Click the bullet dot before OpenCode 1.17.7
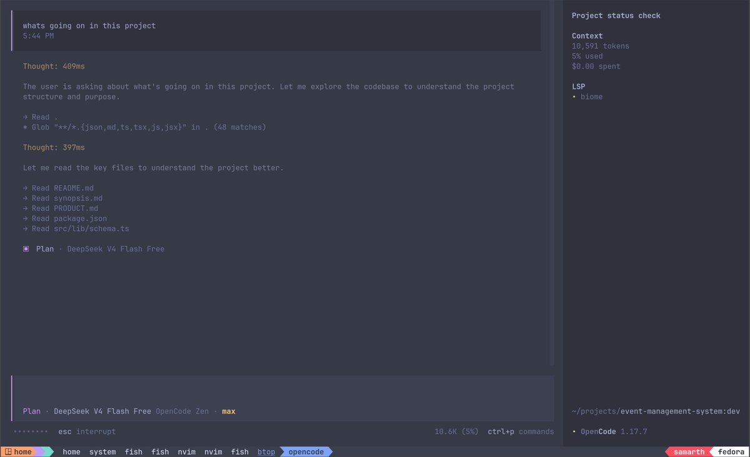750x457 pixels. tap(574, 431)
